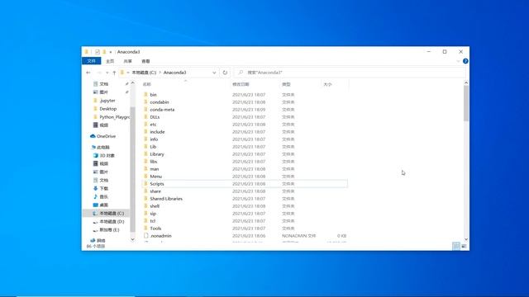Select the man folder

tap(155, 168)
